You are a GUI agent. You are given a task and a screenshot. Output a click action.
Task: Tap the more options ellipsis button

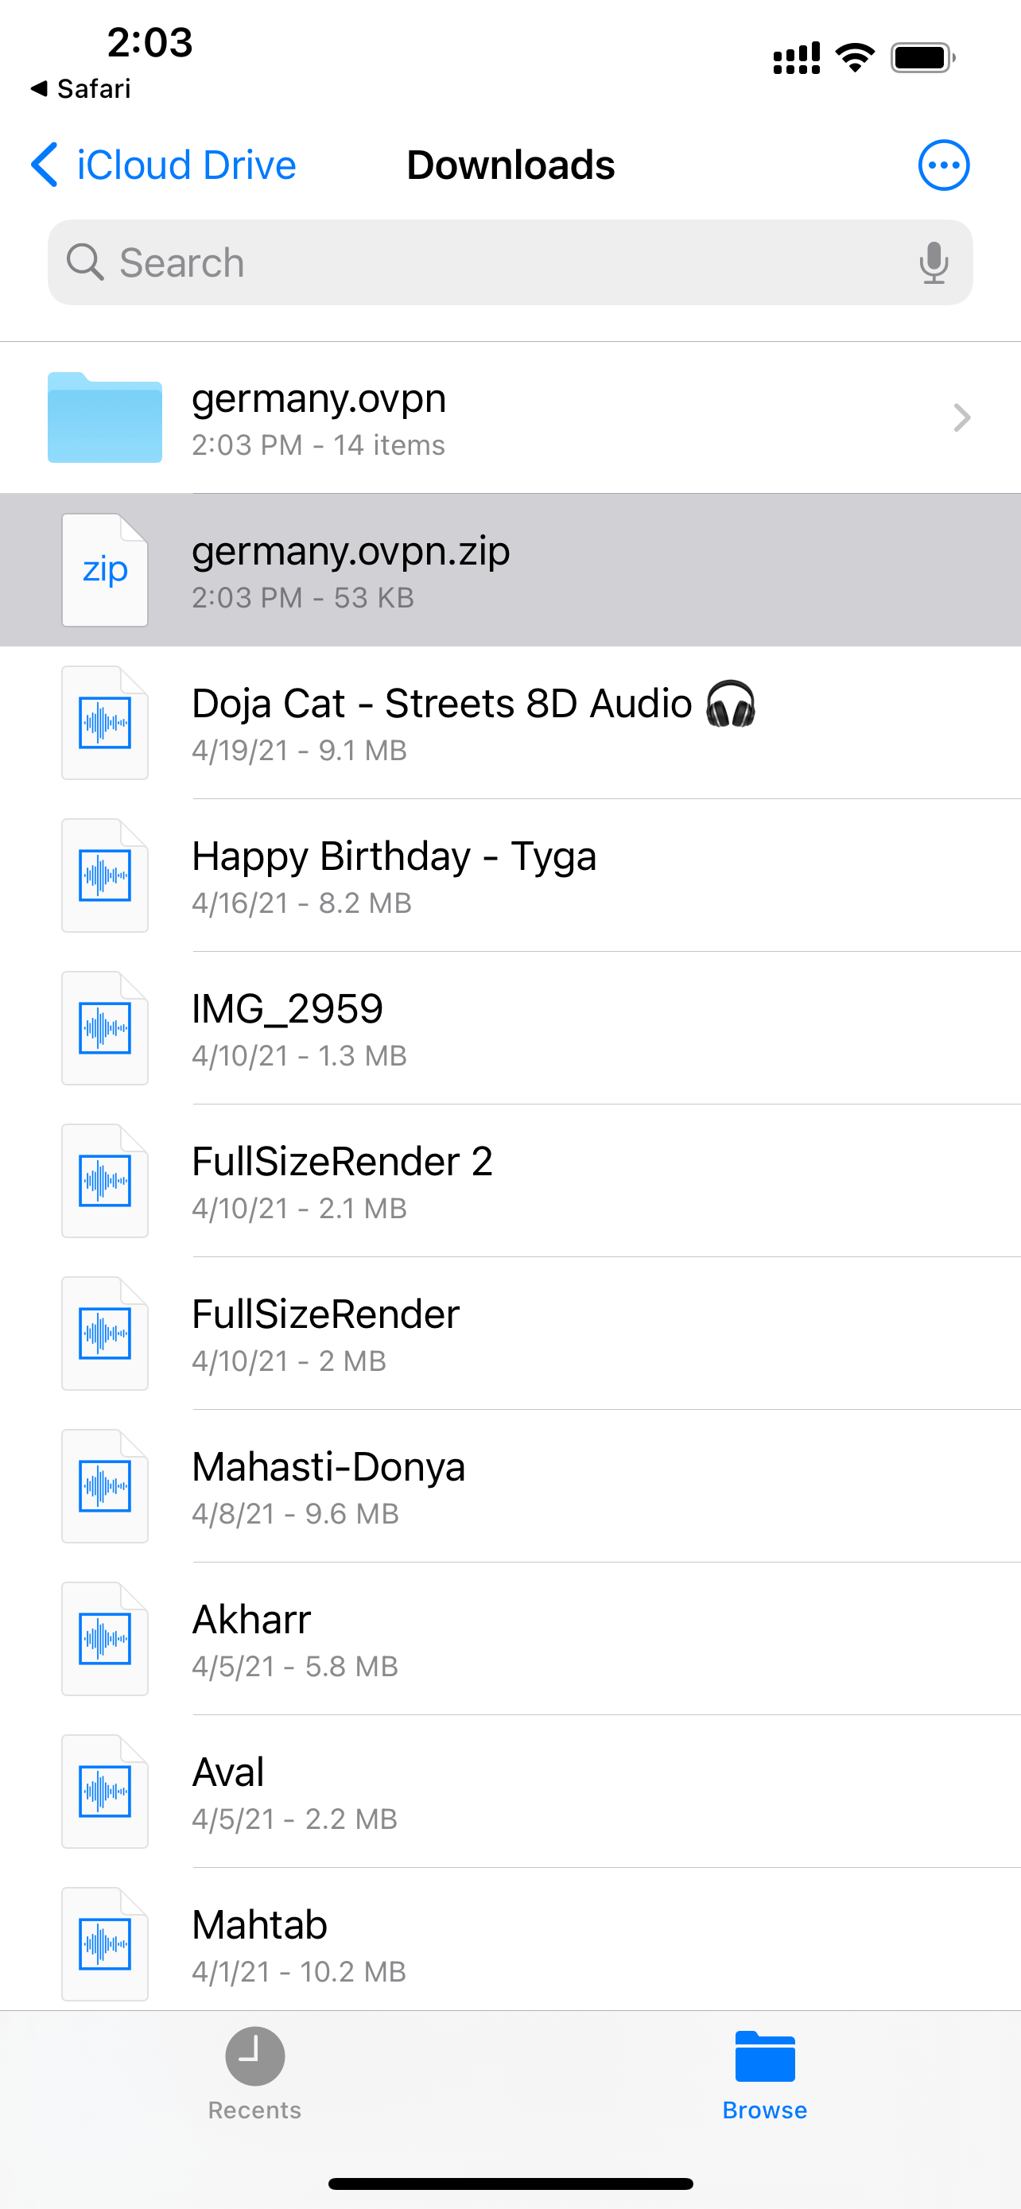[943, 165]
